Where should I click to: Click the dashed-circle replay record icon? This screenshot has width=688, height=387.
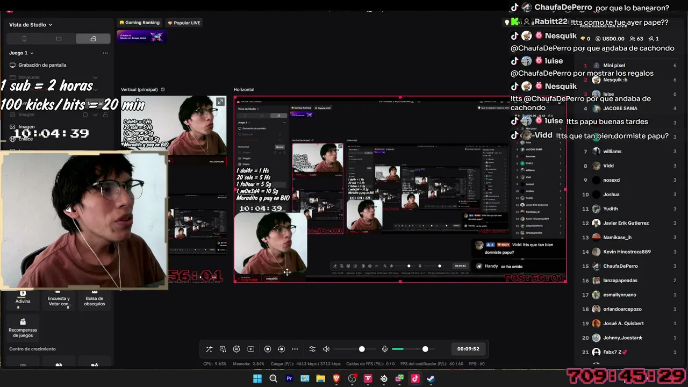pyautogui.click(x=281, y=349)
